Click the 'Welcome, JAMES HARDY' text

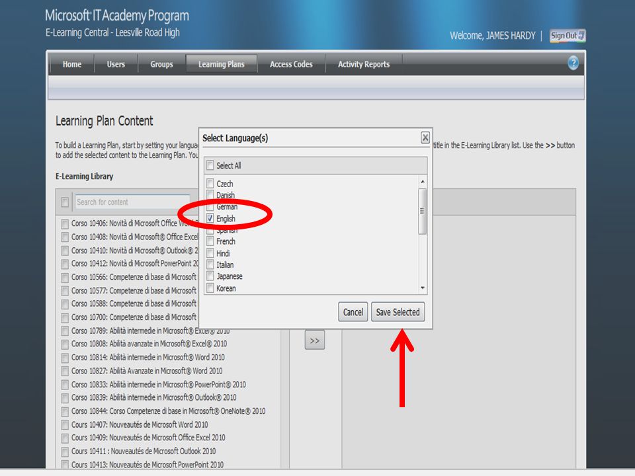coord(492,36)
